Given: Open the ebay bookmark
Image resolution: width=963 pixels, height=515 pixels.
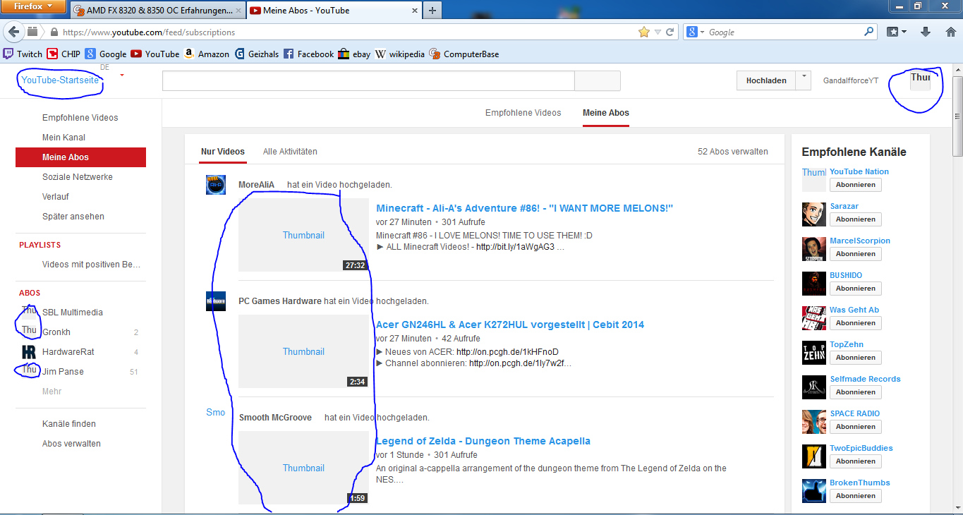Looking at the screenshot, I should [x=354, y=54].
